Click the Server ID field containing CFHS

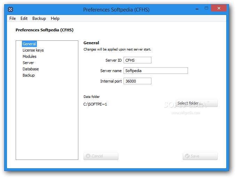[137, 60]
